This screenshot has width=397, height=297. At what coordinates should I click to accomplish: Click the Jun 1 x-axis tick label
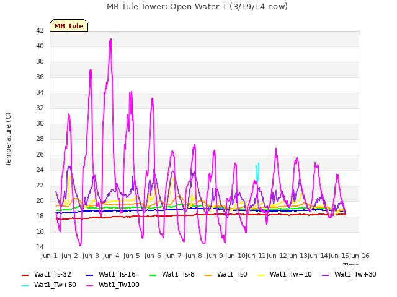tap(49, 256)
